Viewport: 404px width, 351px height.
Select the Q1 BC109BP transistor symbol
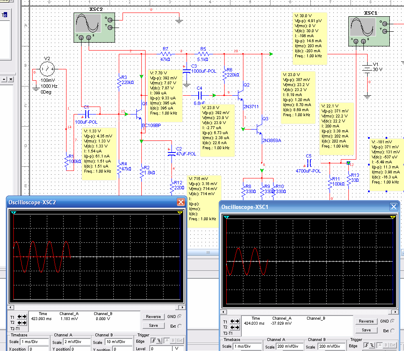(x=139, y=114)
